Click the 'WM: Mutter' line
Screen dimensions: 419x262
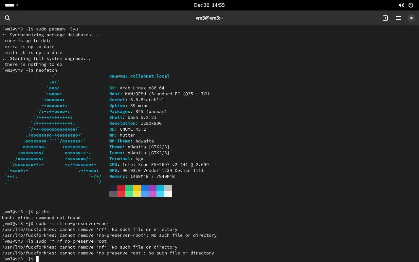[x=122, y=135]
